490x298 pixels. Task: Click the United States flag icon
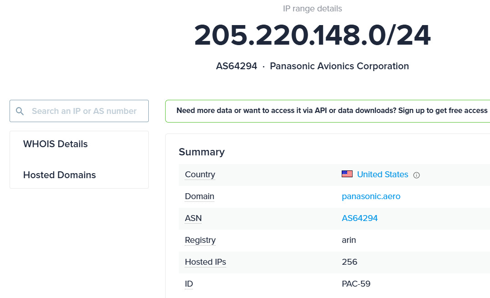tap(347, 174)
